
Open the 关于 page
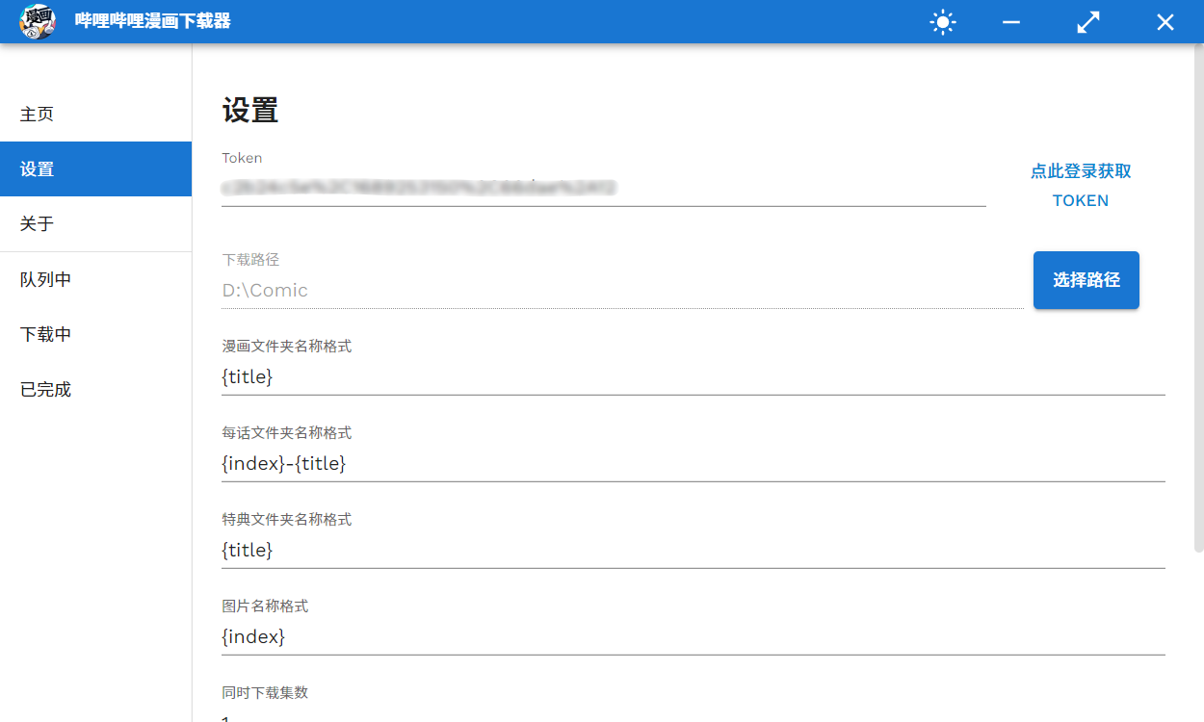click(x=95, y=224)
